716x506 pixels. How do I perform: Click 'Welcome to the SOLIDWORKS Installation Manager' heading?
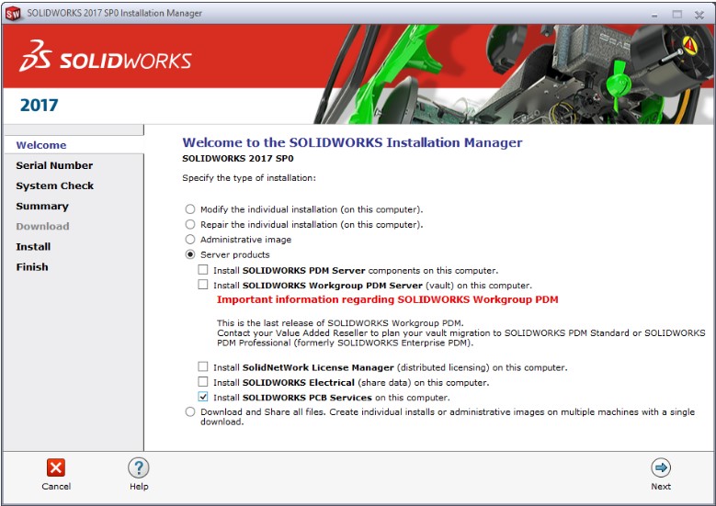pyautogui.click(x=352, y=142)
